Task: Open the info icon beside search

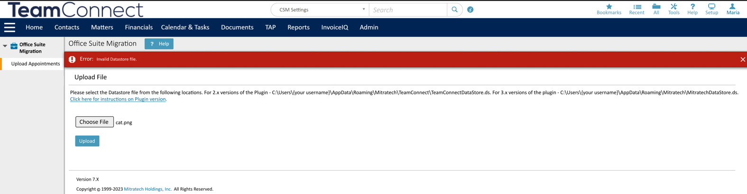Action: click(470, 9)
